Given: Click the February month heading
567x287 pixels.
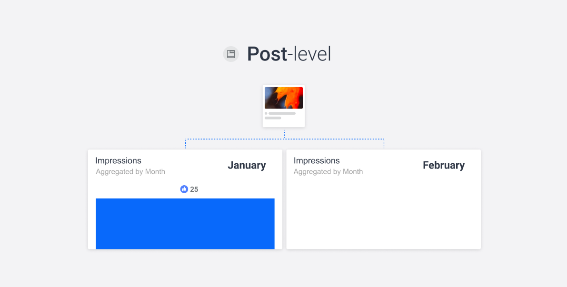Looking at the screenshot, I should 444,165.
